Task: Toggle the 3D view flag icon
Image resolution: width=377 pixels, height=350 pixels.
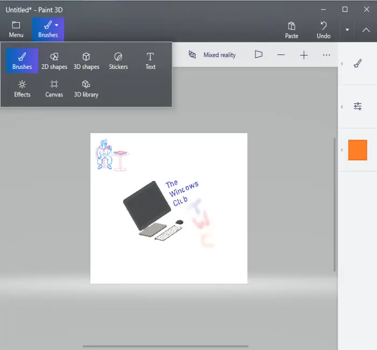Action: click(x=259, y=55)
